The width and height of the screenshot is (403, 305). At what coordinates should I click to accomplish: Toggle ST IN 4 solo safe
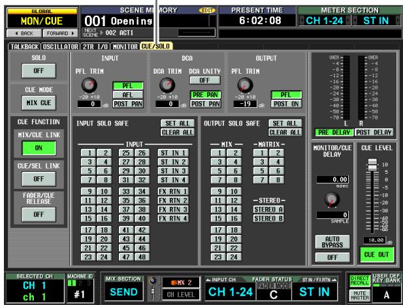click(173, 180)
